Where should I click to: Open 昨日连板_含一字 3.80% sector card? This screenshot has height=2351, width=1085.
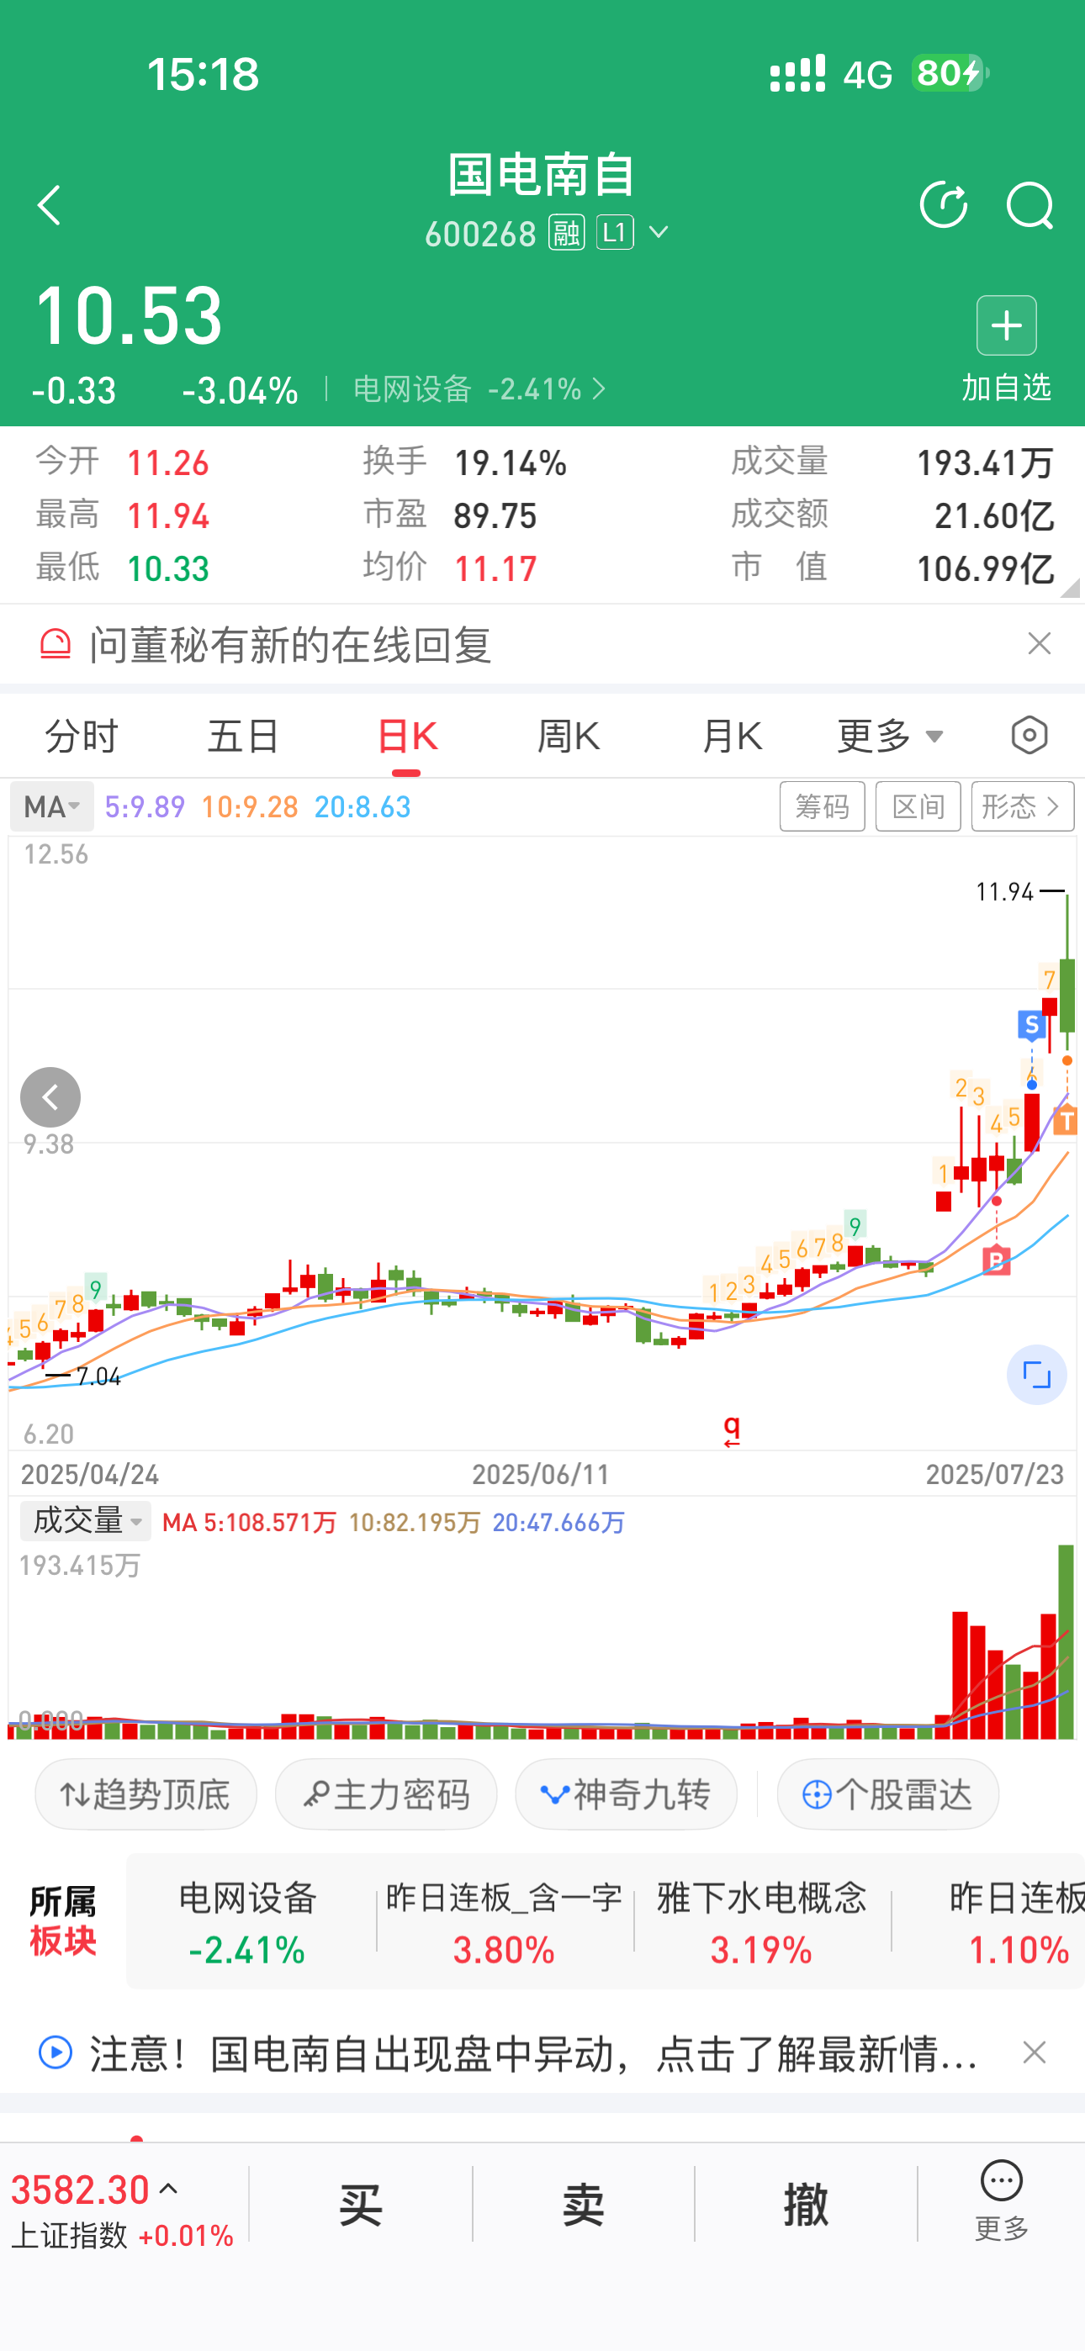point(504,1923)
